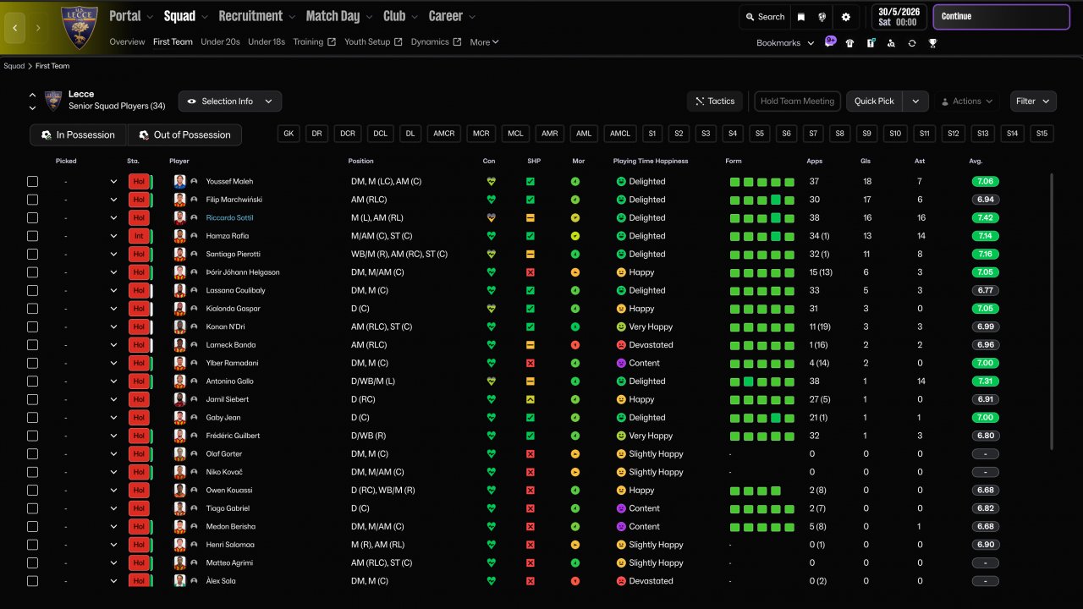
Task: Tick the checkbox for Youssef Maleh
Action: [32, 182]
